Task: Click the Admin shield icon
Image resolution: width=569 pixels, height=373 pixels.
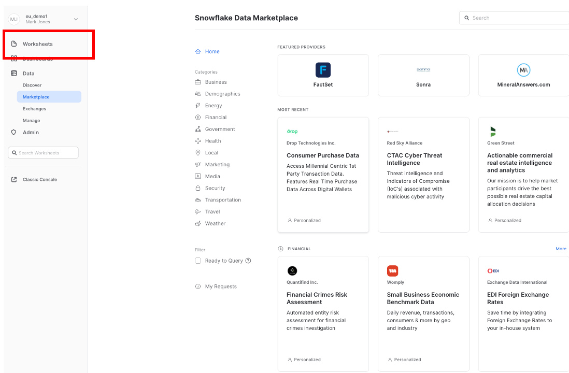Action: coord(14,133)
